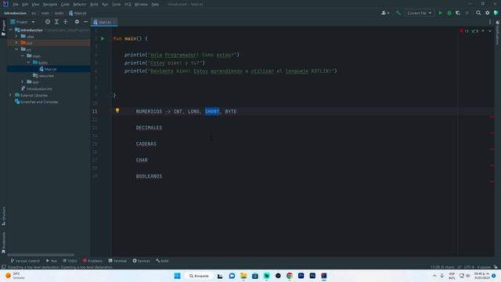This screenshot has width=501, height=282.
Task: Click Main.kt icon in breadcrumb bar
Action: tap(71, 13)
